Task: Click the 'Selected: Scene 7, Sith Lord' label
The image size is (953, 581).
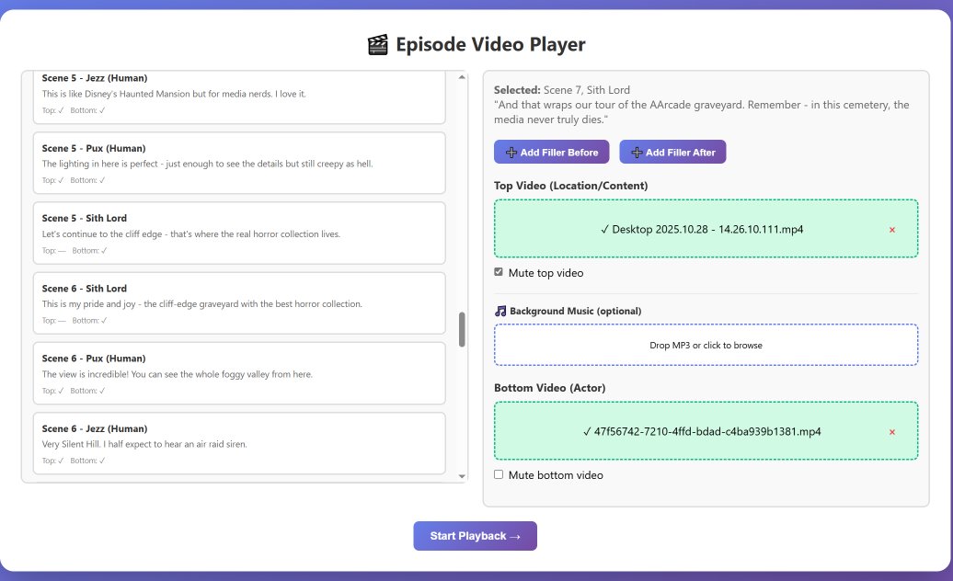Action: (561, 90)
